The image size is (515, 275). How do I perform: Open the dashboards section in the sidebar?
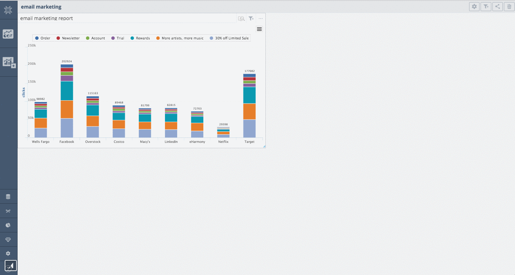[8, 34]
